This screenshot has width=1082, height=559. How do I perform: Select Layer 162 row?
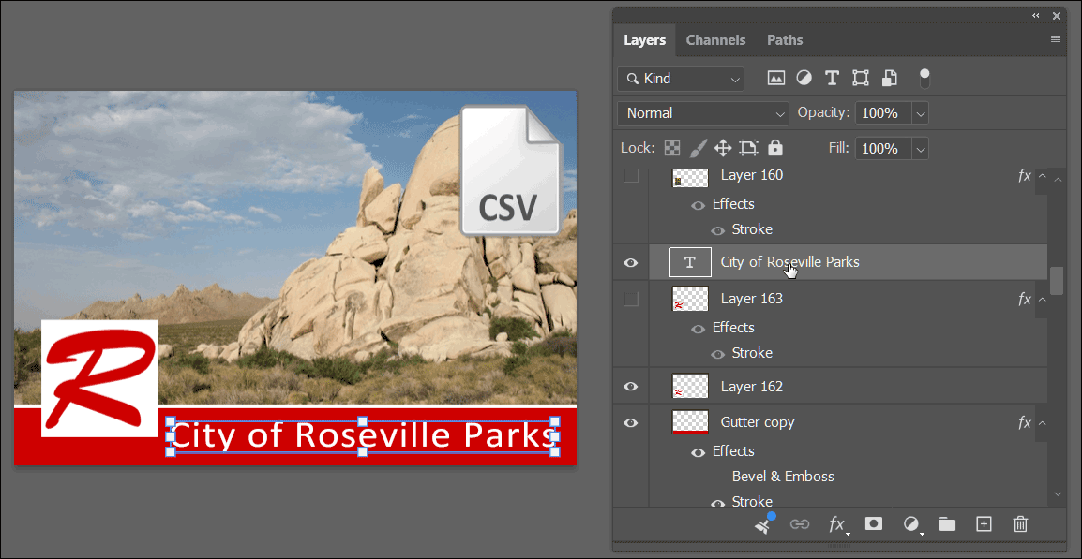pos(849,387)
